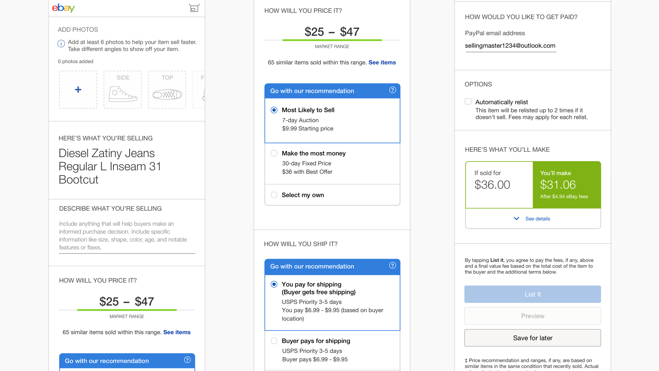This screenshot has height=371, width=659.
Task: Choose Select my own pricing option
Action: pyautogui.click(x=274, y=195)
